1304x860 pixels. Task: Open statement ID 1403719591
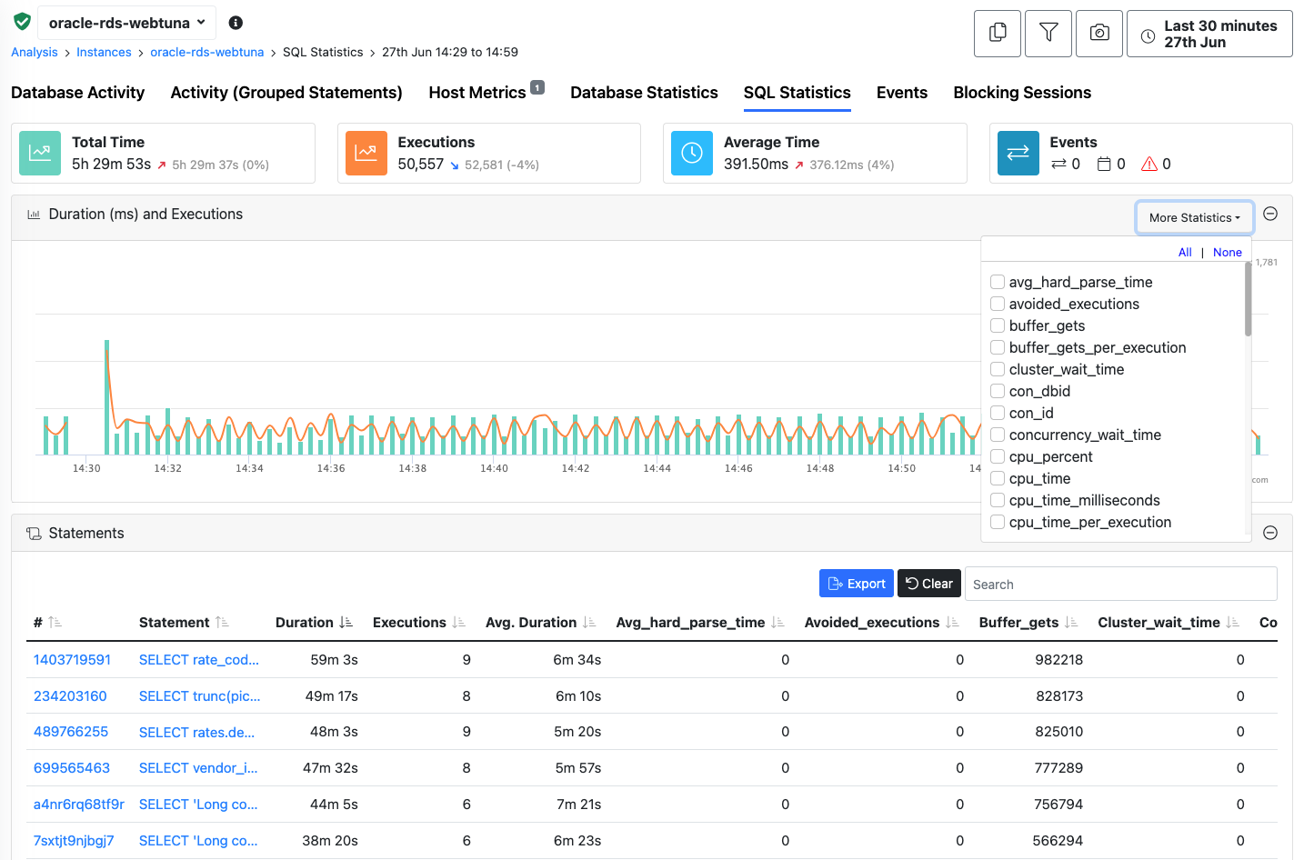72,660
